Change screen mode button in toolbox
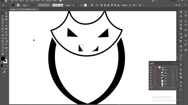Screen dimensions: 188x105 tap(4, 72)
